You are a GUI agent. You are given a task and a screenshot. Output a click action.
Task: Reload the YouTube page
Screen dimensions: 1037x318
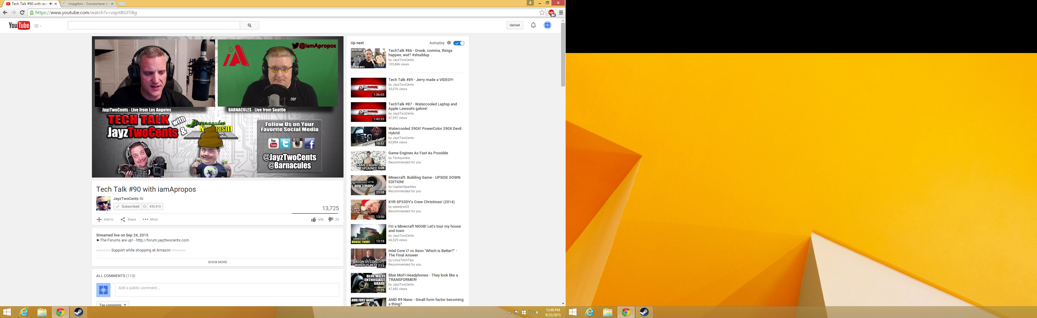23,12
